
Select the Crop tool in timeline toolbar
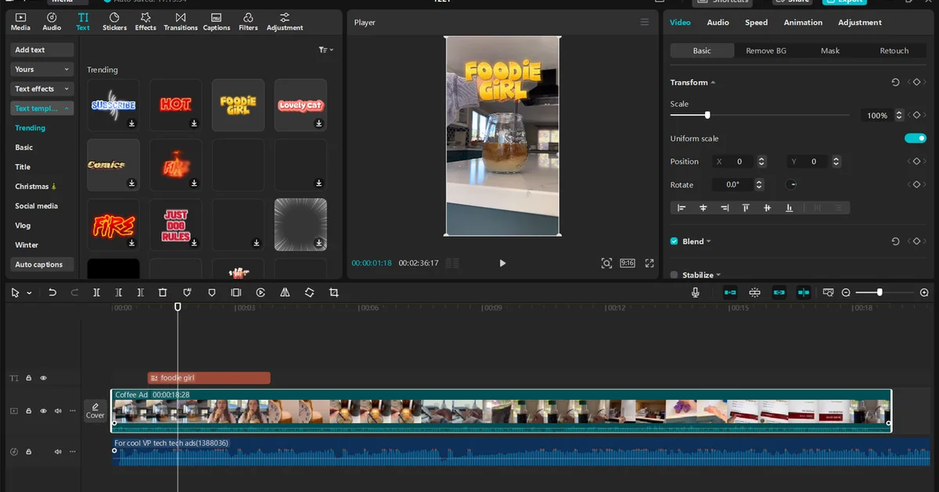coord(334,292)
